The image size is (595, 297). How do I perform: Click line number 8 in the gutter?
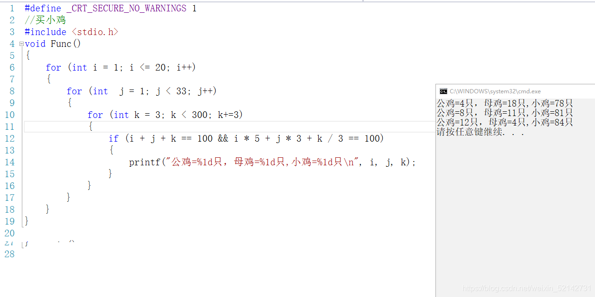tap(12, 91)
